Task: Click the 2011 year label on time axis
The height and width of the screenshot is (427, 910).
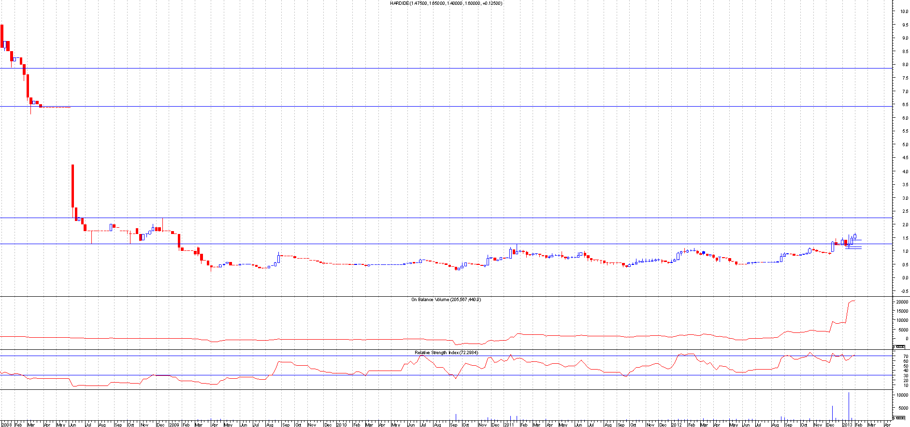Action: (x=509, y=425)
